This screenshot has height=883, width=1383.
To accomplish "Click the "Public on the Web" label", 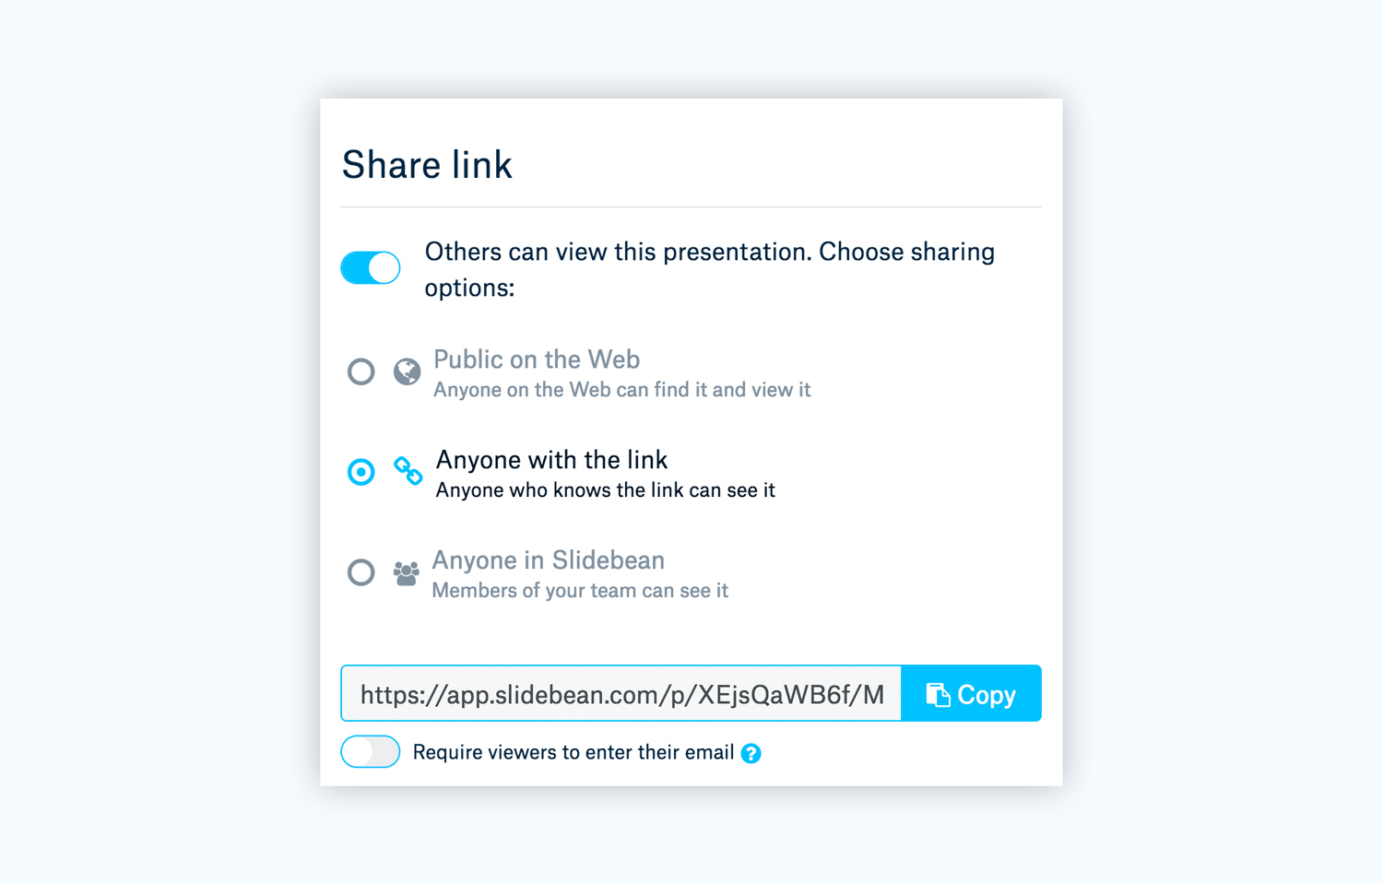I will point(536,359).
